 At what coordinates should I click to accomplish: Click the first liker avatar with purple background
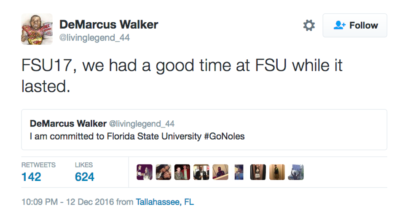point(145,172)
